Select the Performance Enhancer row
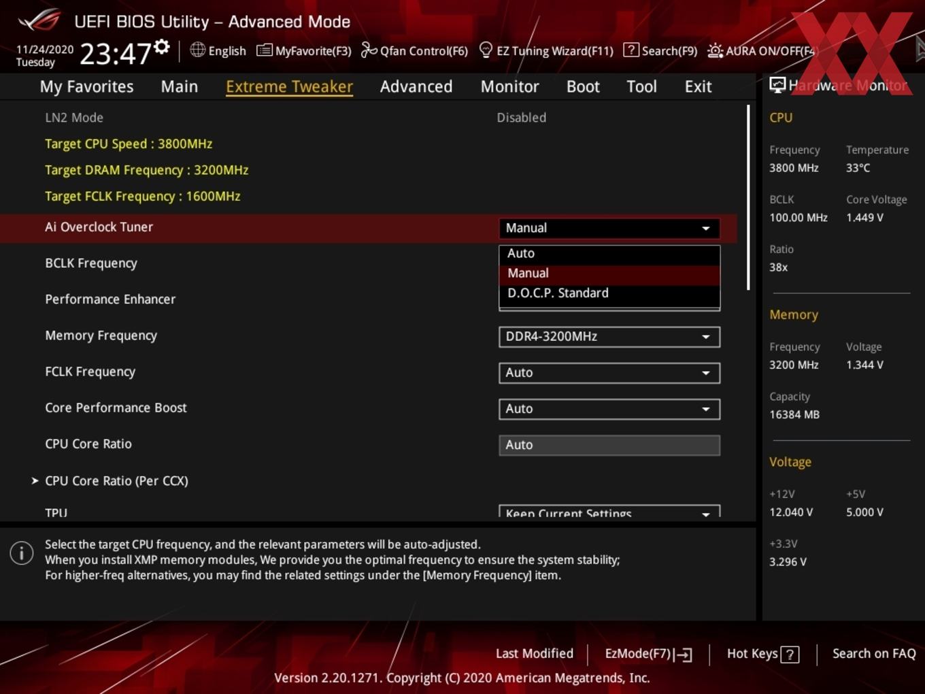The height and width of the screenshot is (694, 925). (x=110, y=299)
